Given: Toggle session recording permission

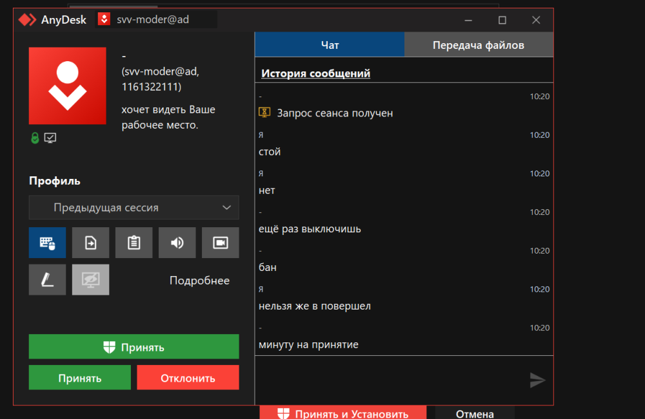Looking at the screenshot, I should (221, 243).
